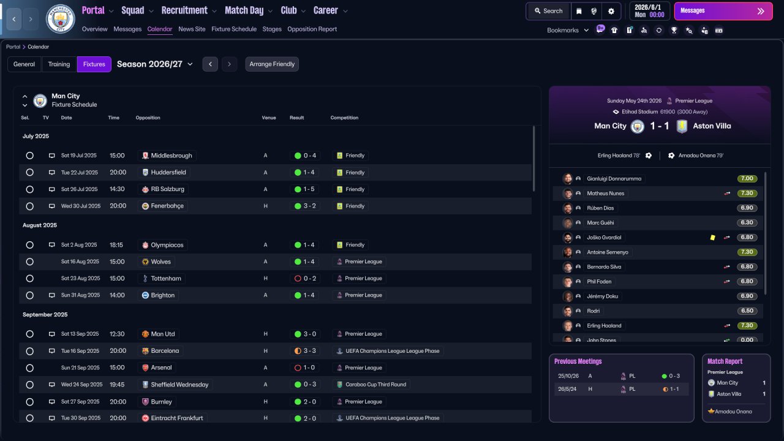
Task: Click the Man City team switcher up arrow
Action: (25, 96)
